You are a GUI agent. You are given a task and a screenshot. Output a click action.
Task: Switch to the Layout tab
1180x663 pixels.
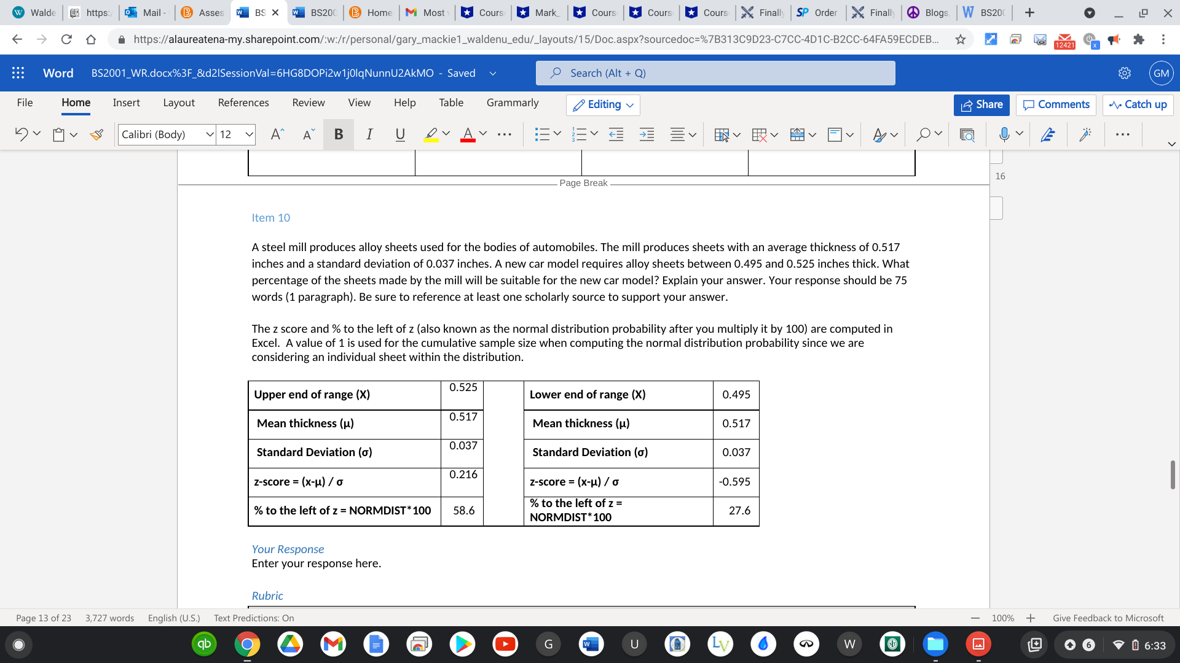click(x=179, y=103)
